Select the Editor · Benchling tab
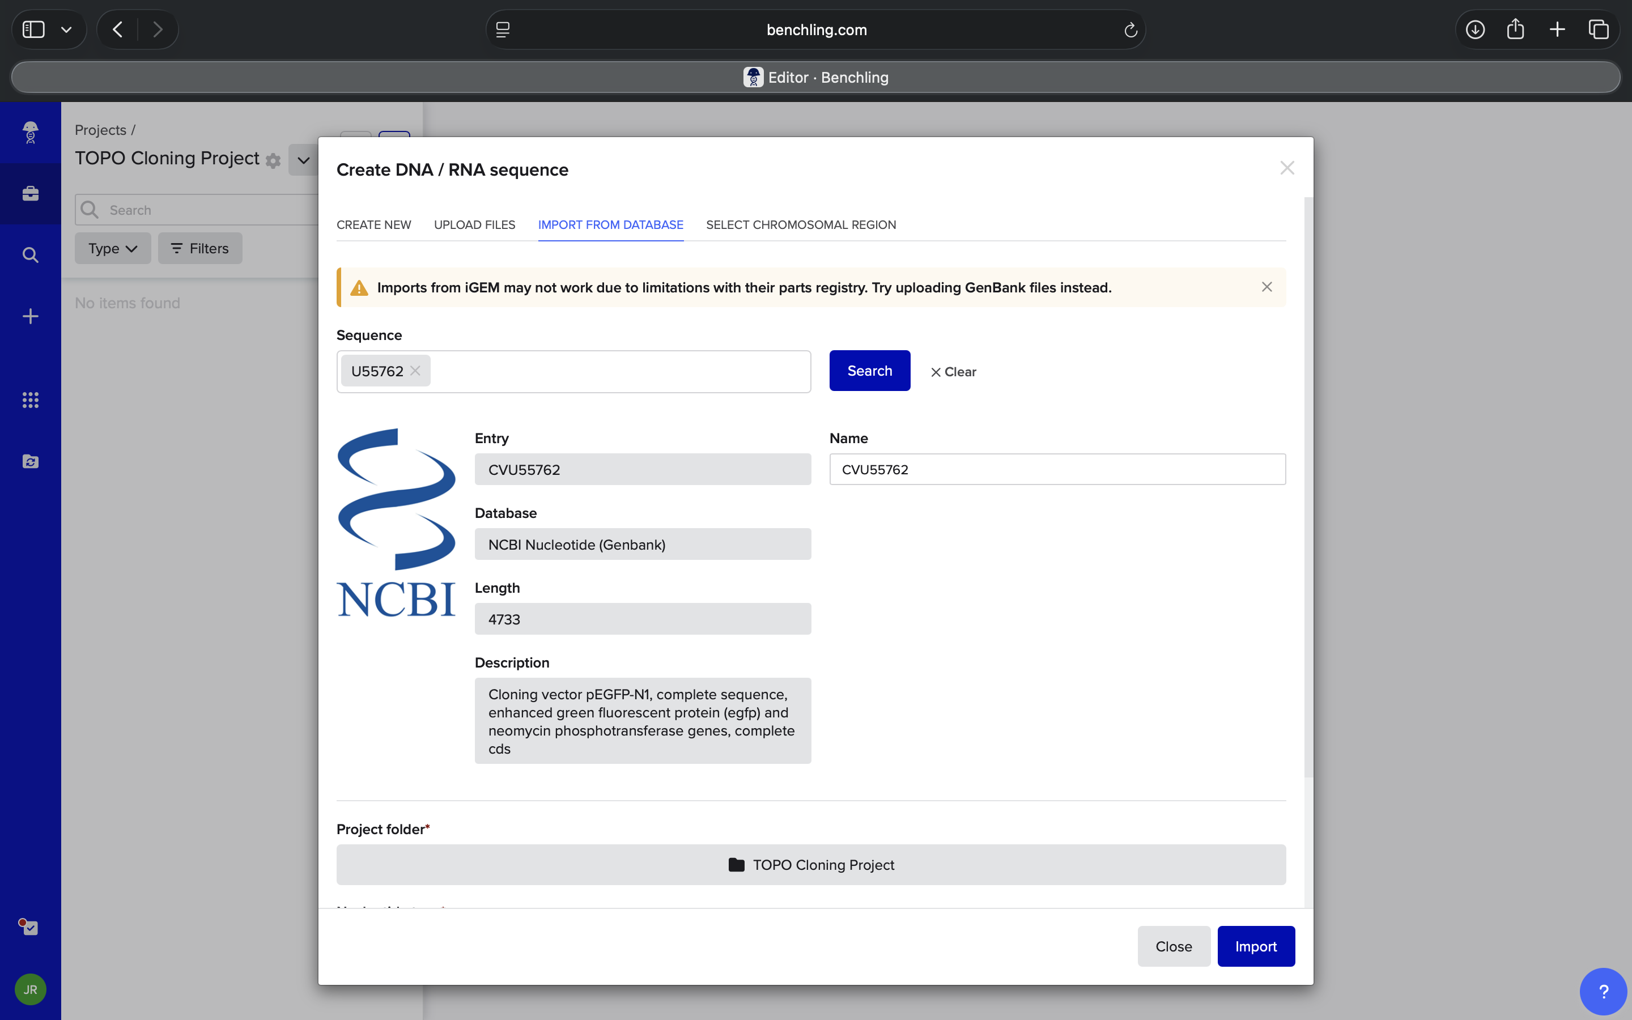The height and width of the screenshot is (1020, 1632). tap(816, 78)
